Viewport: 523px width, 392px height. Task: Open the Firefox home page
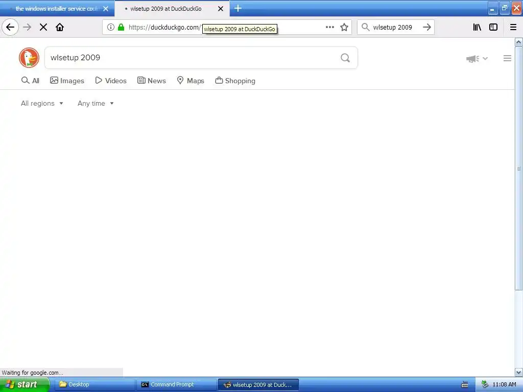[60, 27]
